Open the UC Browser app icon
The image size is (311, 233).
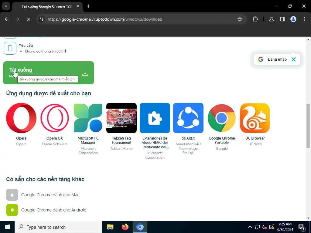(x=255, y=118)
